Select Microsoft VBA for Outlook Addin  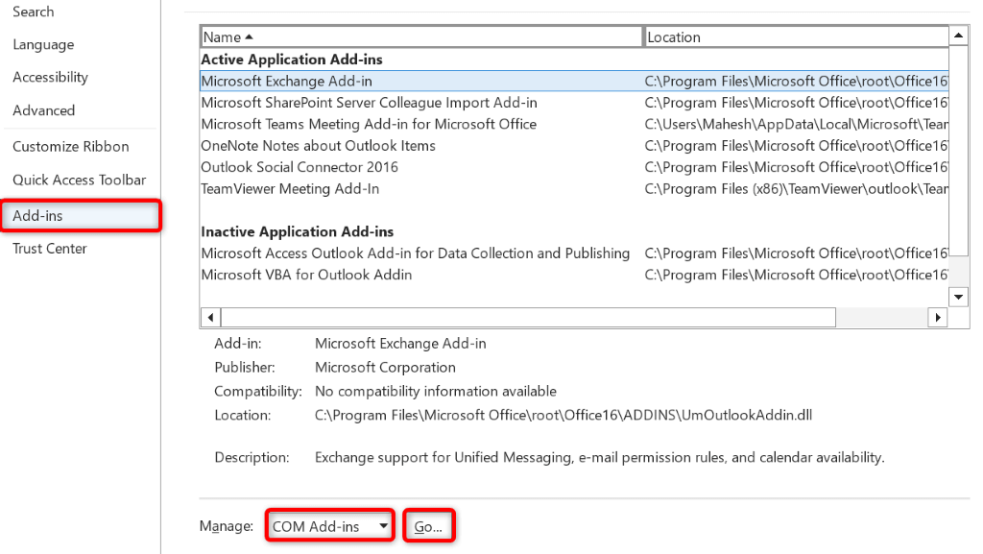click(306, 275)
